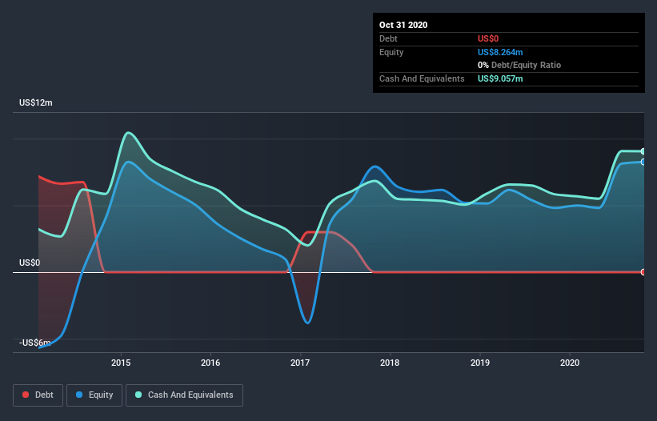Image resolution: width=657 pixels, height=421 pixels.
Task: Toggle the Equity legend button
Action: (x=94, y=395)
